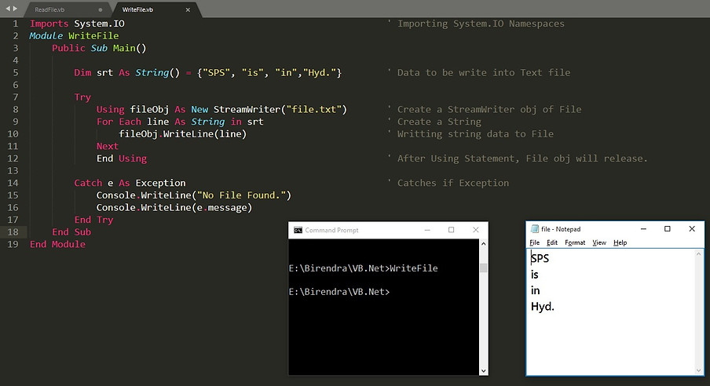Screen dimensions: 710x386
Task: Click "Catch" keyword on line 14
Action: click(x=88, y=183)
